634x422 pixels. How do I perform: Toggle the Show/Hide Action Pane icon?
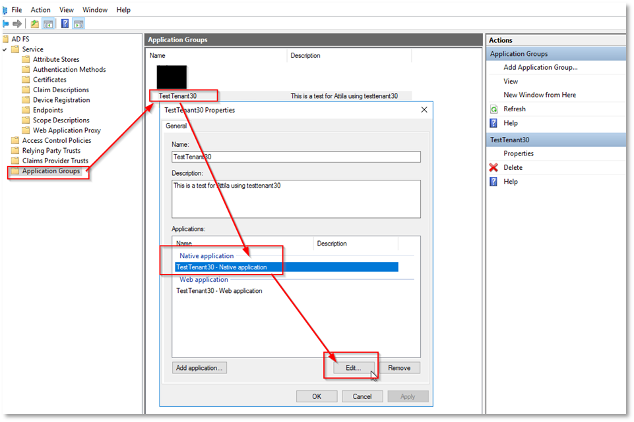pyautogui.click(x=79, y=24)
